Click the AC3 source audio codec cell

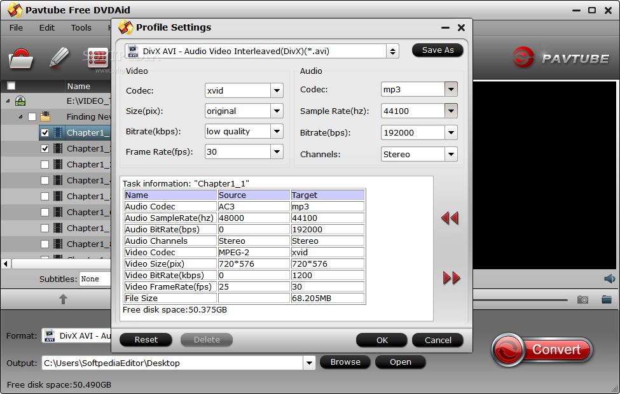click(254, 206)
